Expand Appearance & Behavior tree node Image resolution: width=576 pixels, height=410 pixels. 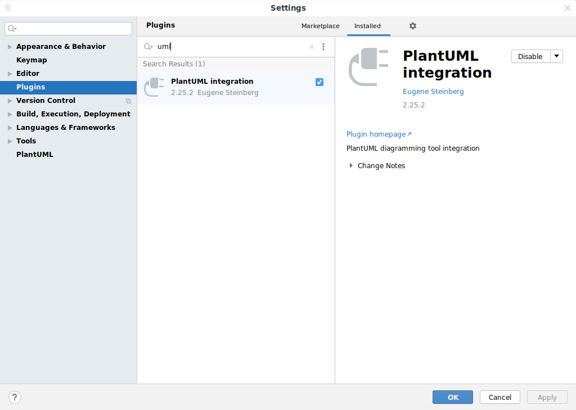click(x=10, y=47)
